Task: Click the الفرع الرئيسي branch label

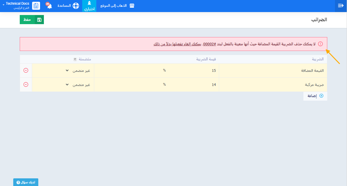Action: (x=21, y=8)
